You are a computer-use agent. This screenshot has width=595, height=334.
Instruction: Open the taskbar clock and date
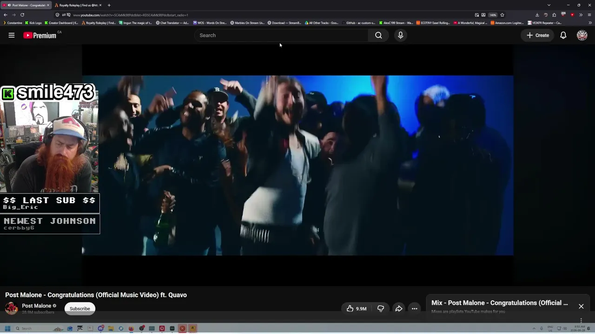(x=579, y=328)
